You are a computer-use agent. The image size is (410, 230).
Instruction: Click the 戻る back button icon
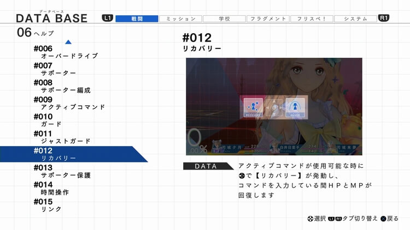(x=383, y=219)
